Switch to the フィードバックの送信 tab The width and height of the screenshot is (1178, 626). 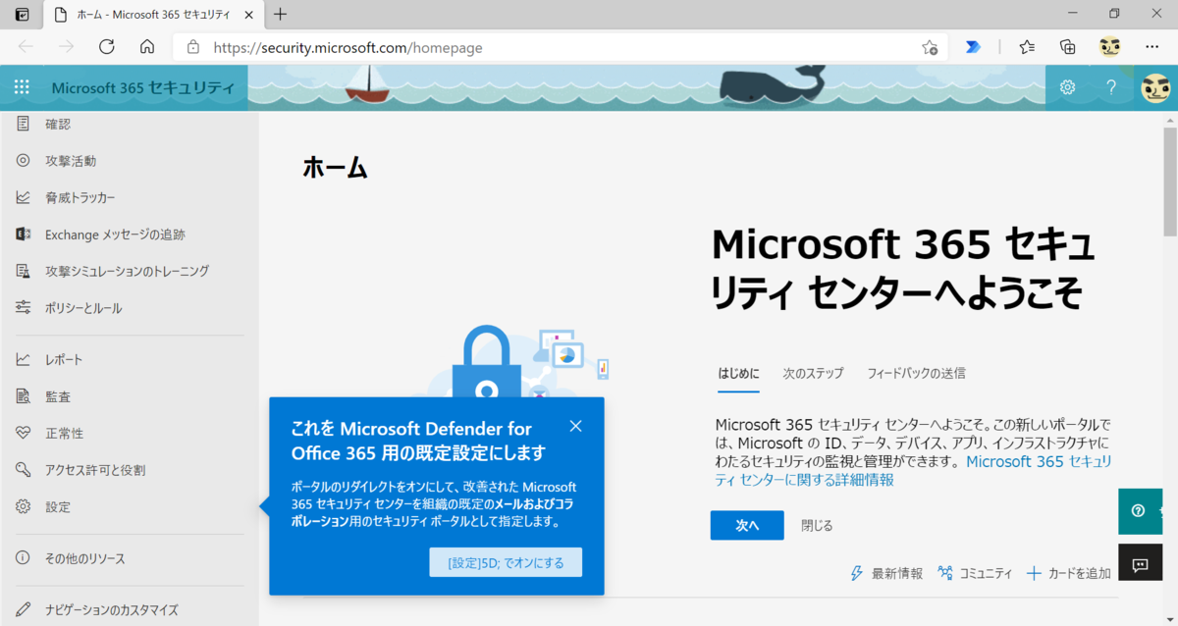pyautogui.click(x=916, y=373)
